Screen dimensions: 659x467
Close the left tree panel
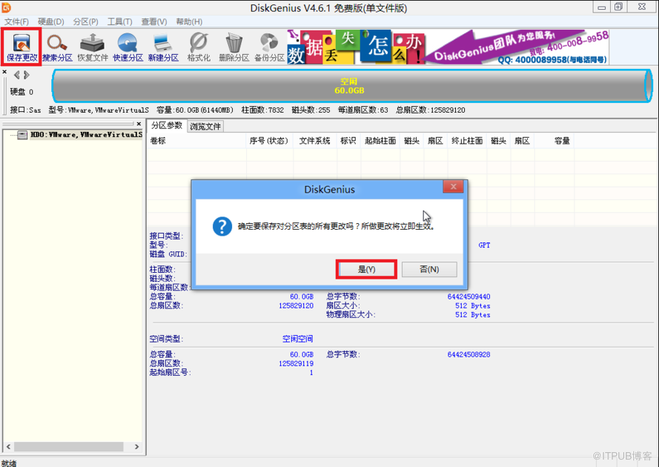click(x=139, y=124)
